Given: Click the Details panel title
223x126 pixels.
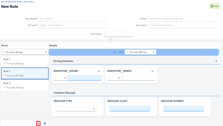Looking at the screenshot, I should coord(53,46).
